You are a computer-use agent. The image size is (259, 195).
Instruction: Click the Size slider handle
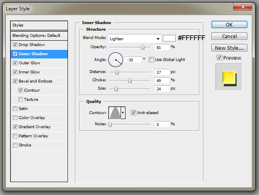pos(116,89)
